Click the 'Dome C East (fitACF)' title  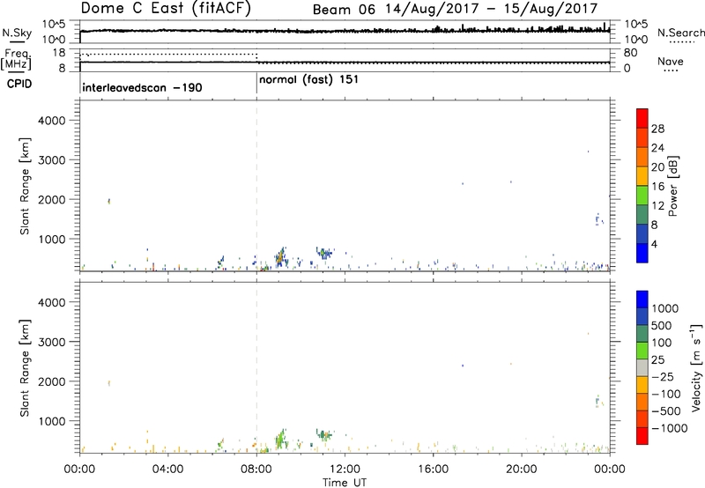click(x=166, y=8)
